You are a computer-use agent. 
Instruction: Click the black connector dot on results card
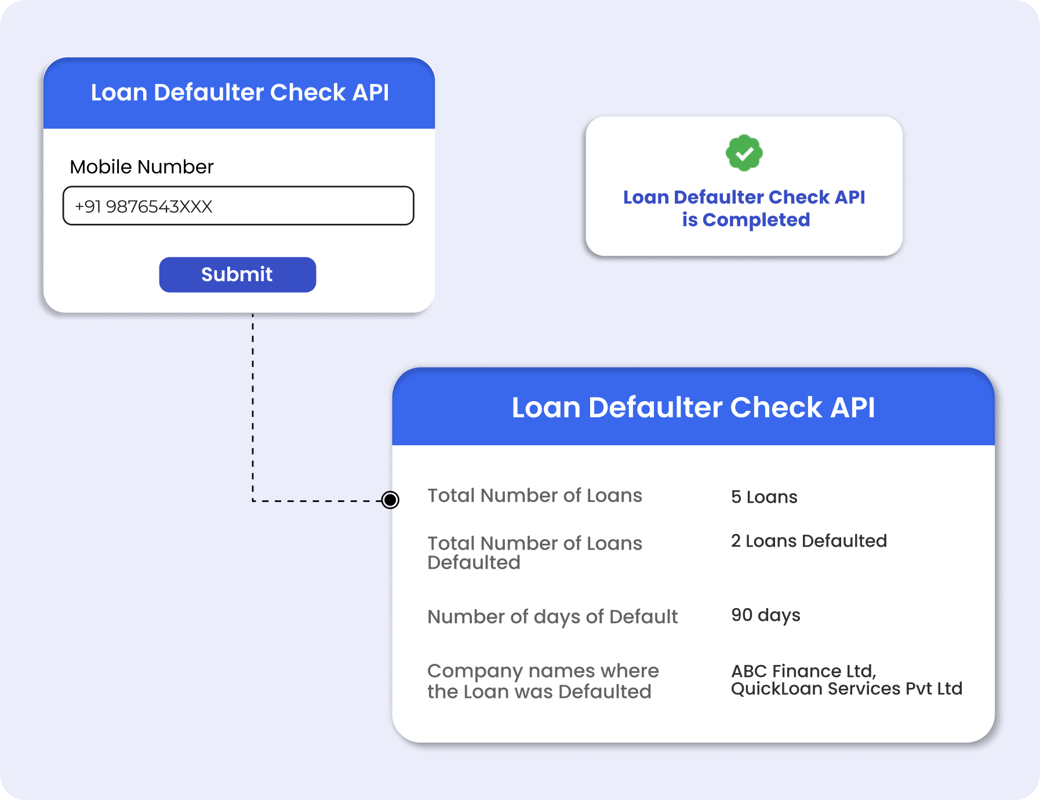pos(390,500)
